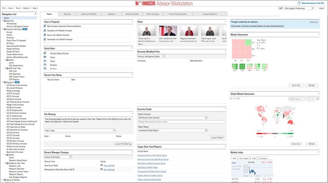
Task: Click view-affected list icon for Akre Focus Retail
Action: pos(102,165)
